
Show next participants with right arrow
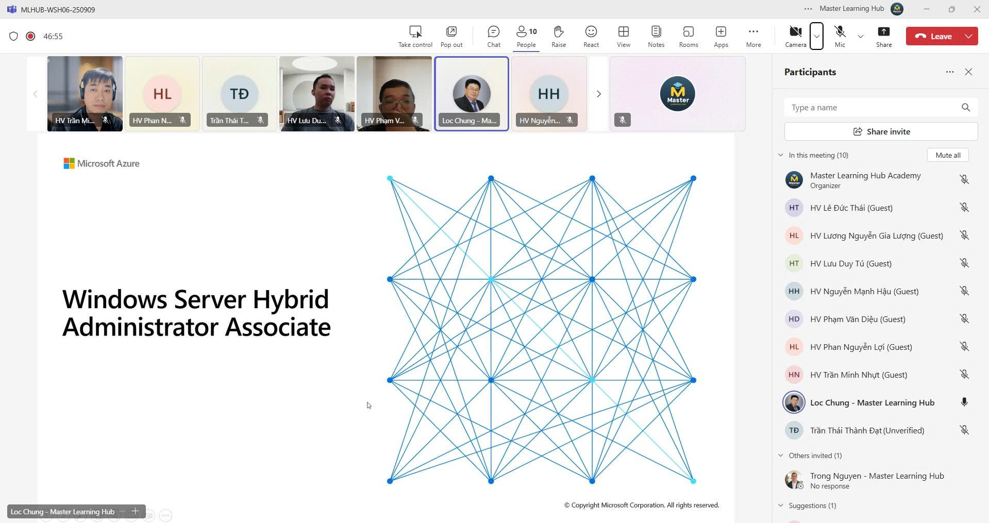tap(598, 94)
